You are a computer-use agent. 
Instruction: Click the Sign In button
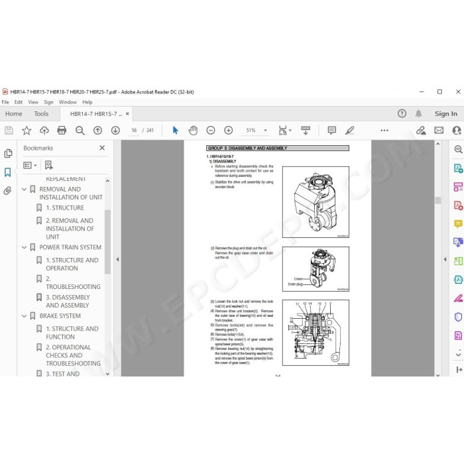pos(445,113)
